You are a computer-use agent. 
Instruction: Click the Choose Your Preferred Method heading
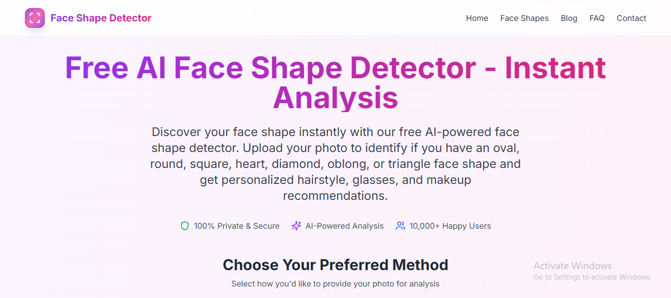pos(335,265)
